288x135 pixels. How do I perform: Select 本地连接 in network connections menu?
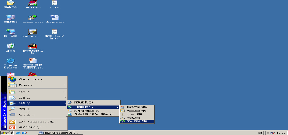click(x=134, y=118)
